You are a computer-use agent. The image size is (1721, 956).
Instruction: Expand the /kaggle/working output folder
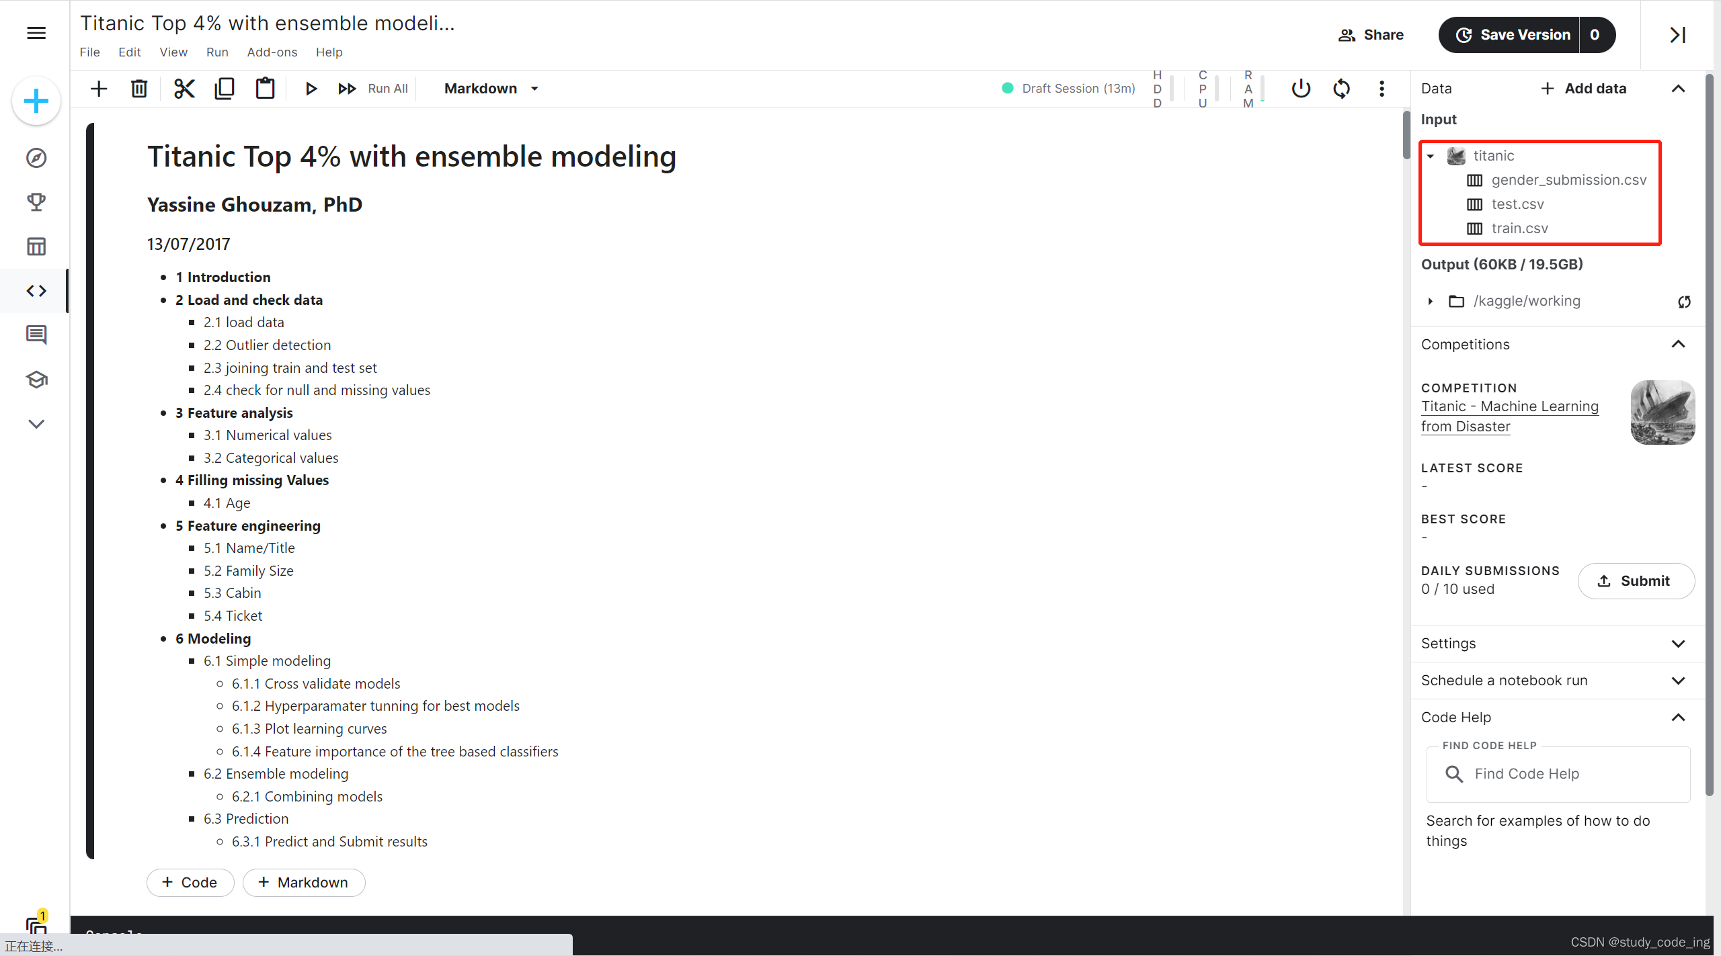pos(1431,301)
